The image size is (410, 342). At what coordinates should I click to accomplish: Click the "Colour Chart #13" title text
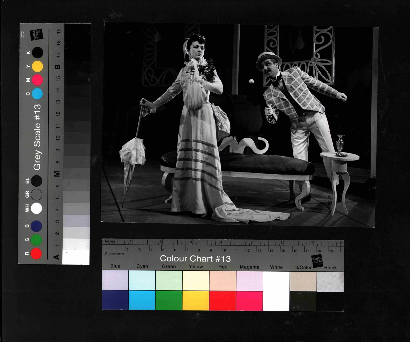pyautogui.click(x=195, y=259)
